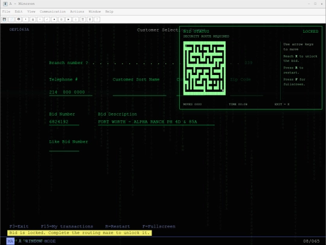The image size is (326, 245).
Task: Open the Actions menu
Action: [x=77, y=11]
